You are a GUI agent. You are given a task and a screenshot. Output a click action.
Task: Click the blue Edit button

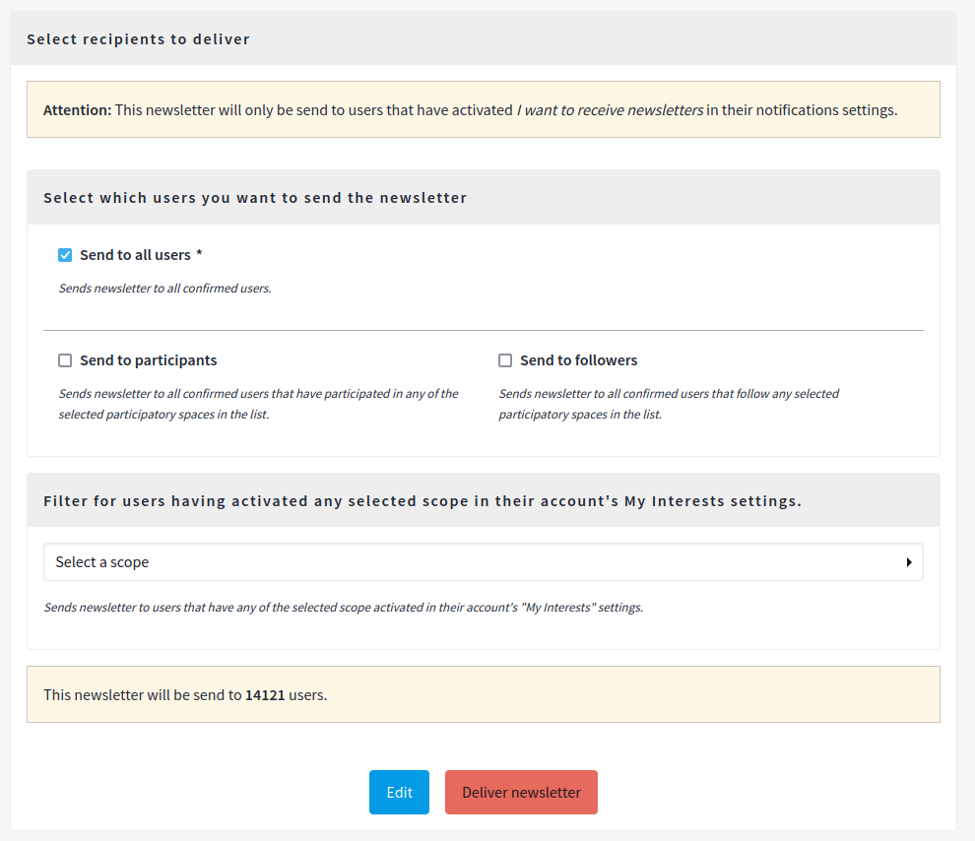399,792
